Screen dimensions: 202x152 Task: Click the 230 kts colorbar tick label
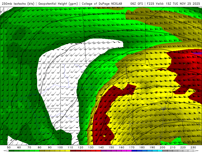click(193, 147)
